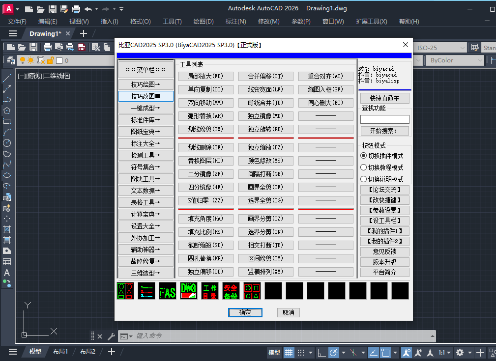Open the 工作目录 icon
Image resolution: width=496 pixels, height=361 pixels.
(x=210, y=291)
